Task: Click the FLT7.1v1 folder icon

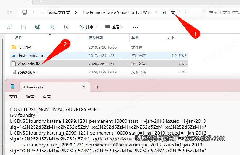Action: click(x=14, y=47)
